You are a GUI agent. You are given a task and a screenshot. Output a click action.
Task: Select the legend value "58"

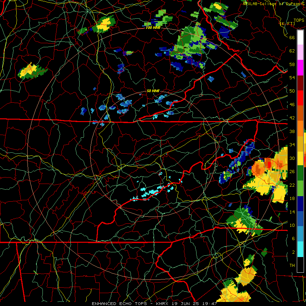click(x=292, y=64)
